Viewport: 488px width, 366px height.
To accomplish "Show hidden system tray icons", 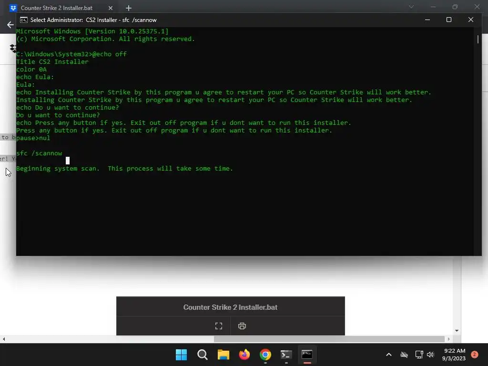I will click(389, 355).
